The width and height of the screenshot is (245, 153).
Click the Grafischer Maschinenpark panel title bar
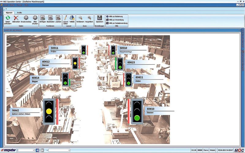pos(122,30)
